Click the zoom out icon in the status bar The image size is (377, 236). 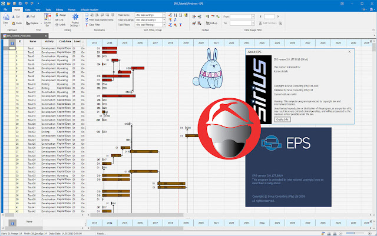point(340,234)
